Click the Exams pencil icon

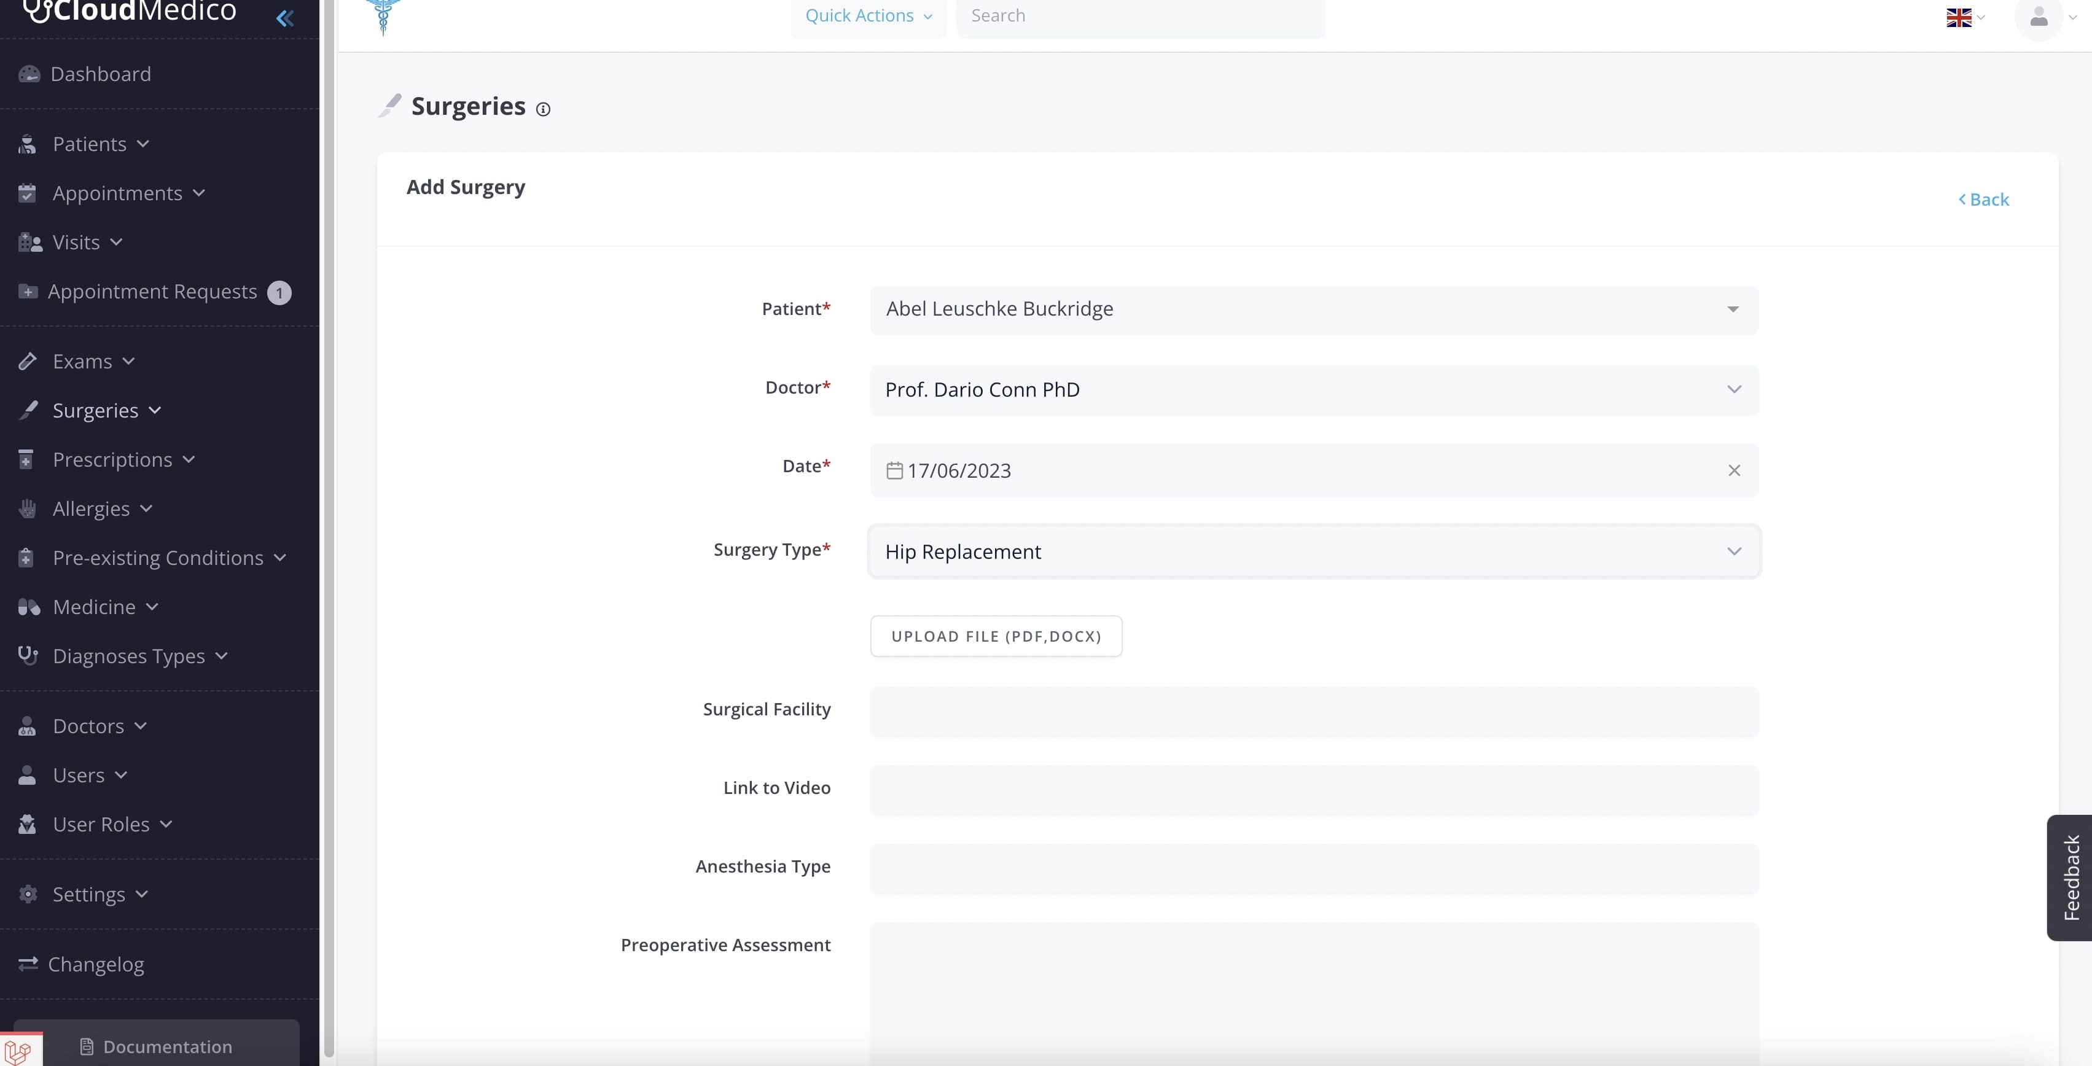28,361
